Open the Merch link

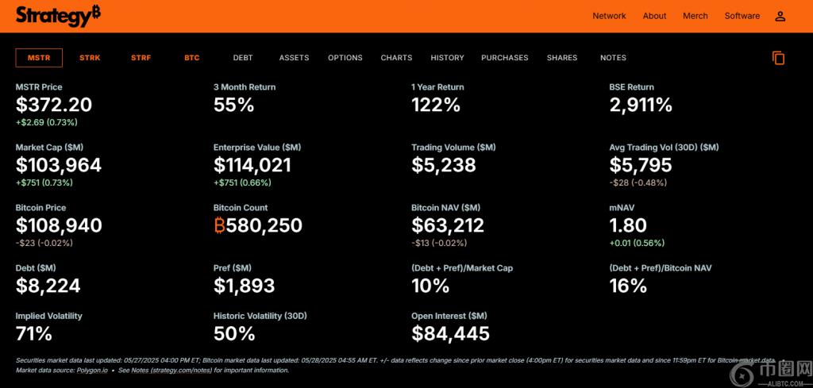point(695,16)
